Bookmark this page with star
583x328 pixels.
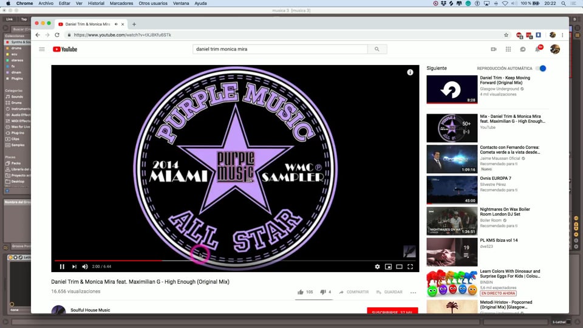pos(506,35)
